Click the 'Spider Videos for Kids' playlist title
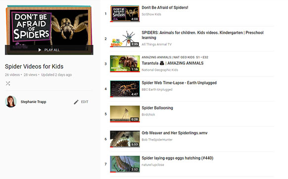 [34, 66]
